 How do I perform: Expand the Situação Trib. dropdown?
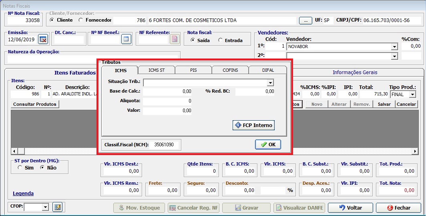coord(270,83)
